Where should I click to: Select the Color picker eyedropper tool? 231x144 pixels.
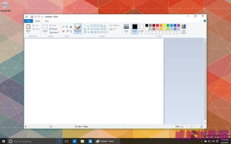(x=67, y=31)
